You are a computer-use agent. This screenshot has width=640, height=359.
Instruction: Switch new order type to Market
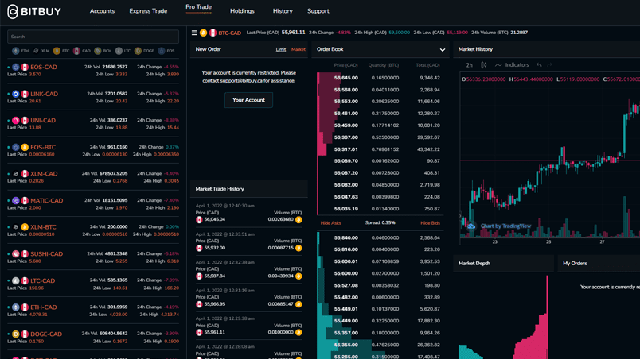pos(299,49)
